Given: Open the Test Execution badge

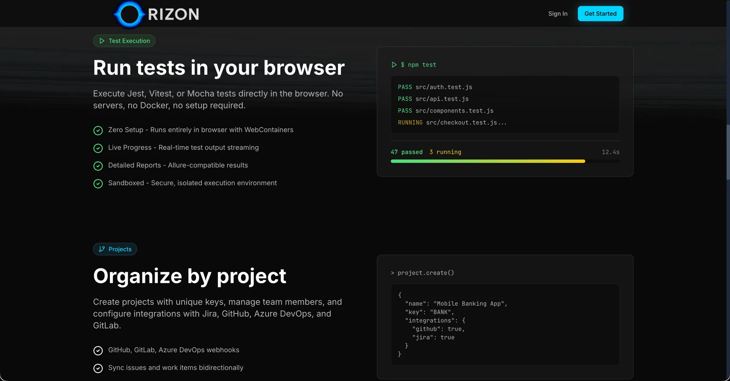Looking at the screenshot, I should 124,41.
